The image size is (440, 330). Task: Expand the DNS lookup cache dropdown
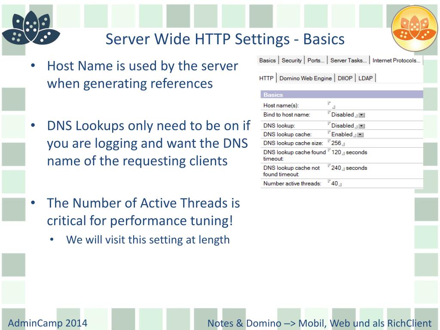tap(361, 134)
